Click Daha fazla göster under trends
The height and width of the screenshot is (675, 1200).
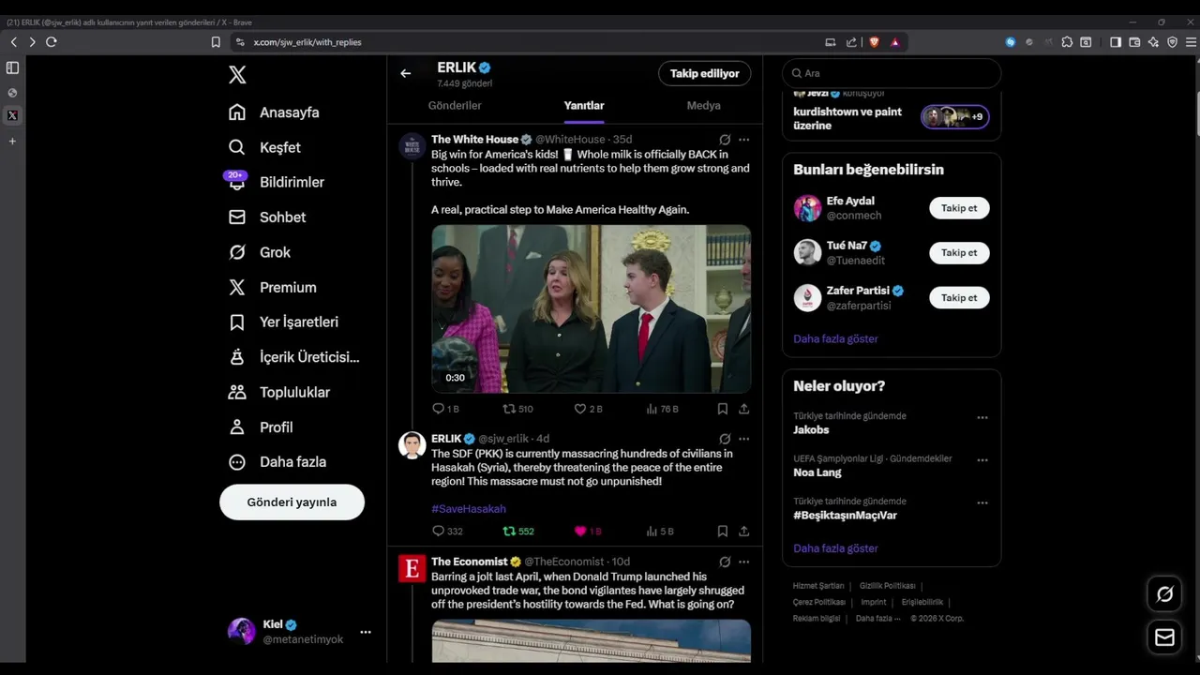click(835, 548)
